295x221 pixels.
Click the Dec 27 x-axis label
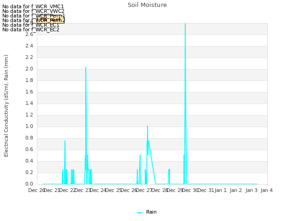click(x=144, y=190)
